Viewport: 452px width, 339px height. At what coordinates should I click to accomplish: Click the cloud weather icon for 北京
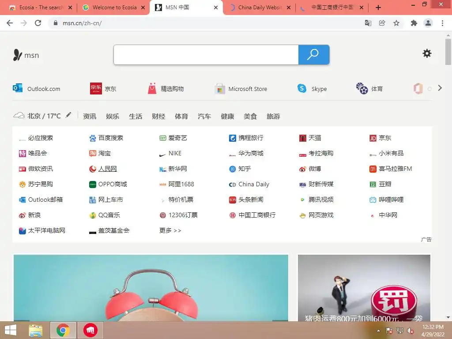(x=19, y=116)
